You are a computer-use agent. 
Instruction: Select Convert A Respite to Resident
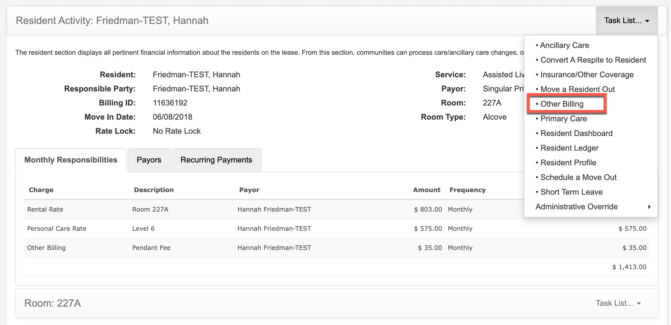click(x=593, y=60)
